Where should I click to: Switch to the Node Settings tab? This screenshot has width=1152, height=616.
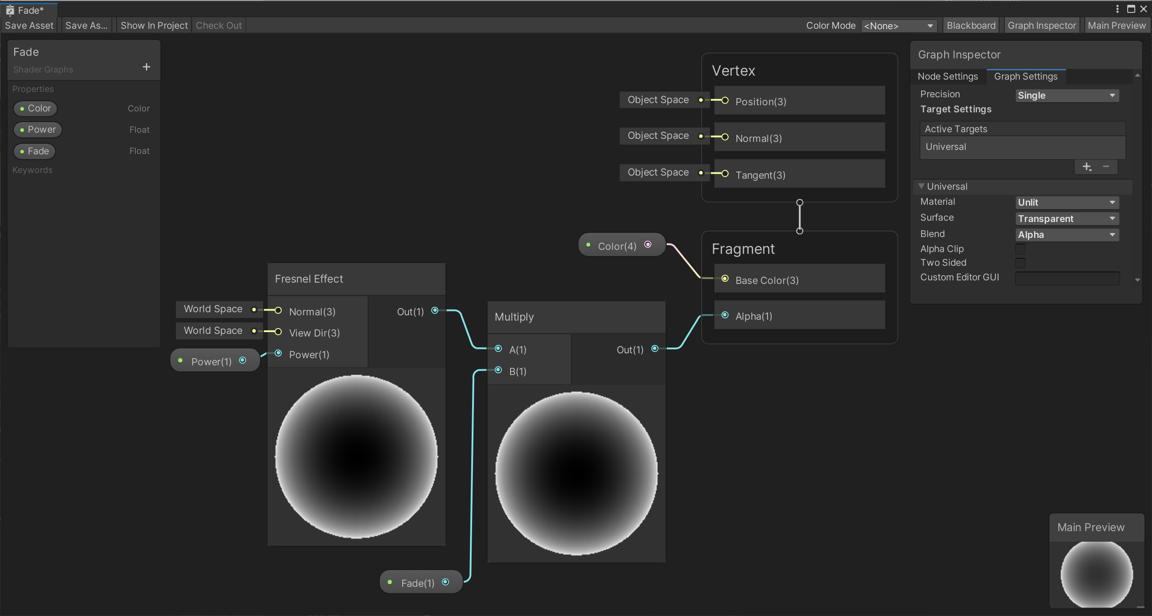(948, 77)
